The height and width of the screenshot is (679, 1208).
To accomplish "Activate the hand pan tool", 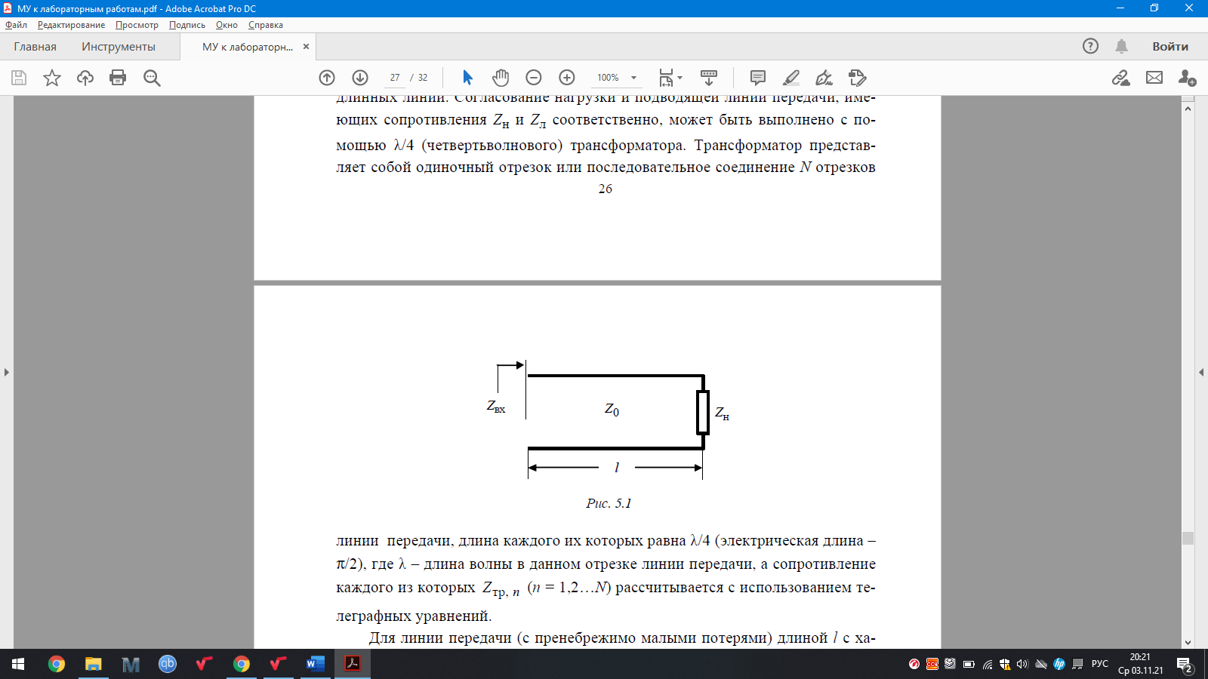I will tap(501, 78).
